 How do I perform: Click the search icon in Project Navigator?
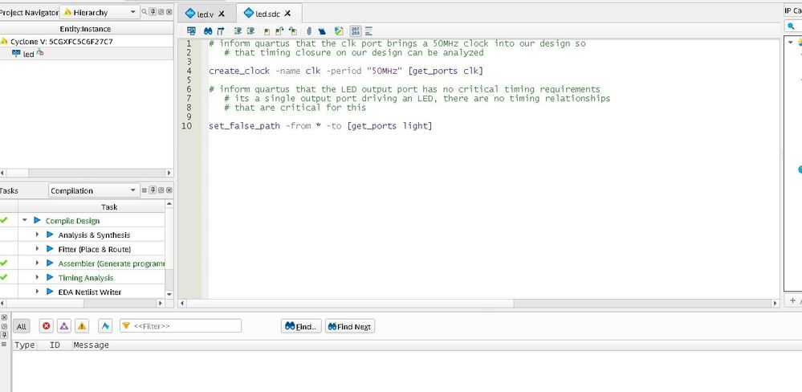[146, 12]
